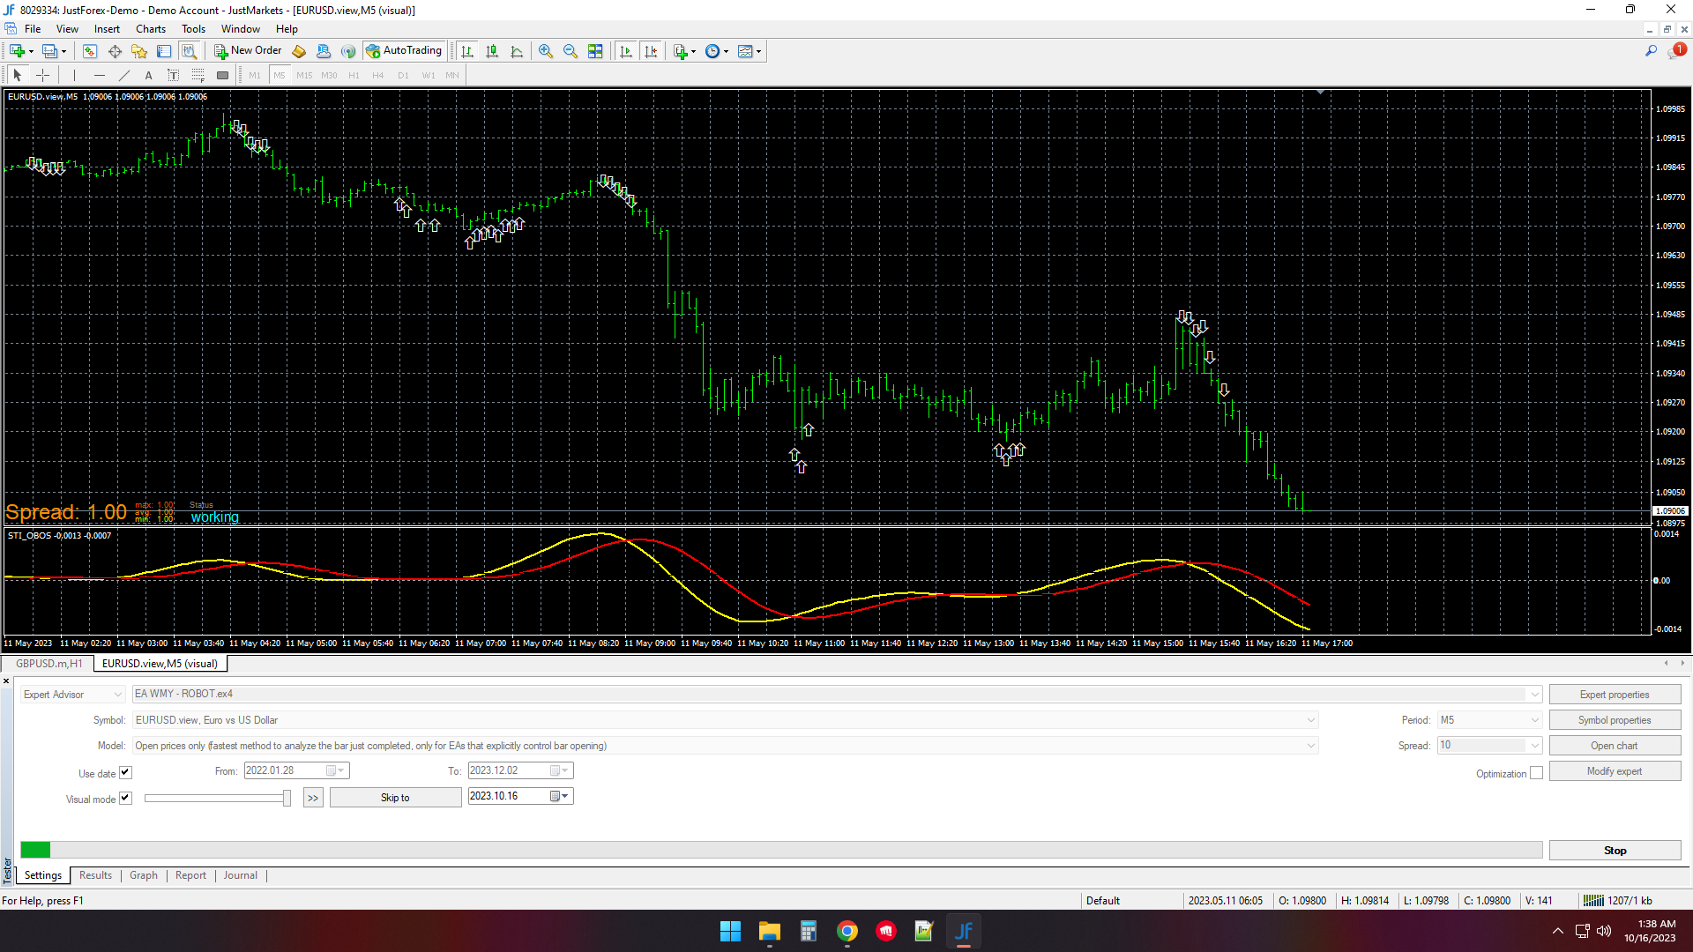
Task: Open Chrome from the Windows taskbar
Action: [x=847, y=931]
